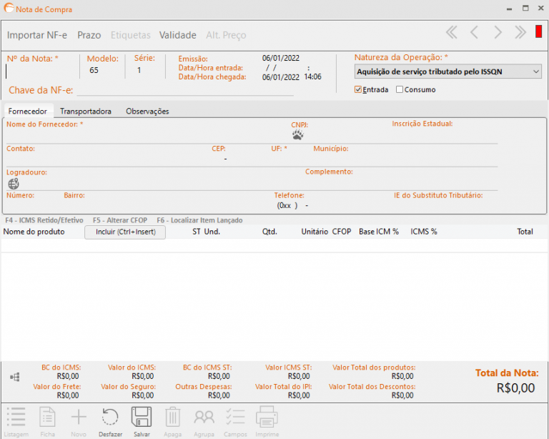Click the Salvar floppy disk icon
The image size is (549, 439).
click(x=141, y=418)
